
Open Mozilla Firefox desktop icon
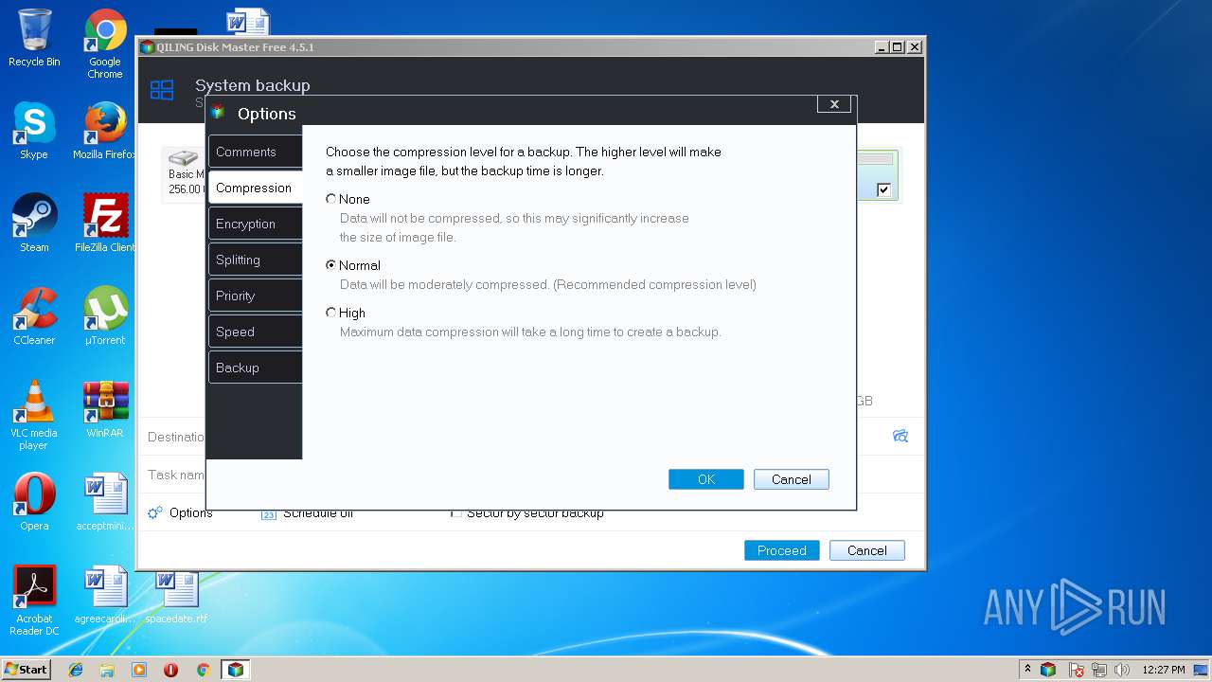pos(105,131)
